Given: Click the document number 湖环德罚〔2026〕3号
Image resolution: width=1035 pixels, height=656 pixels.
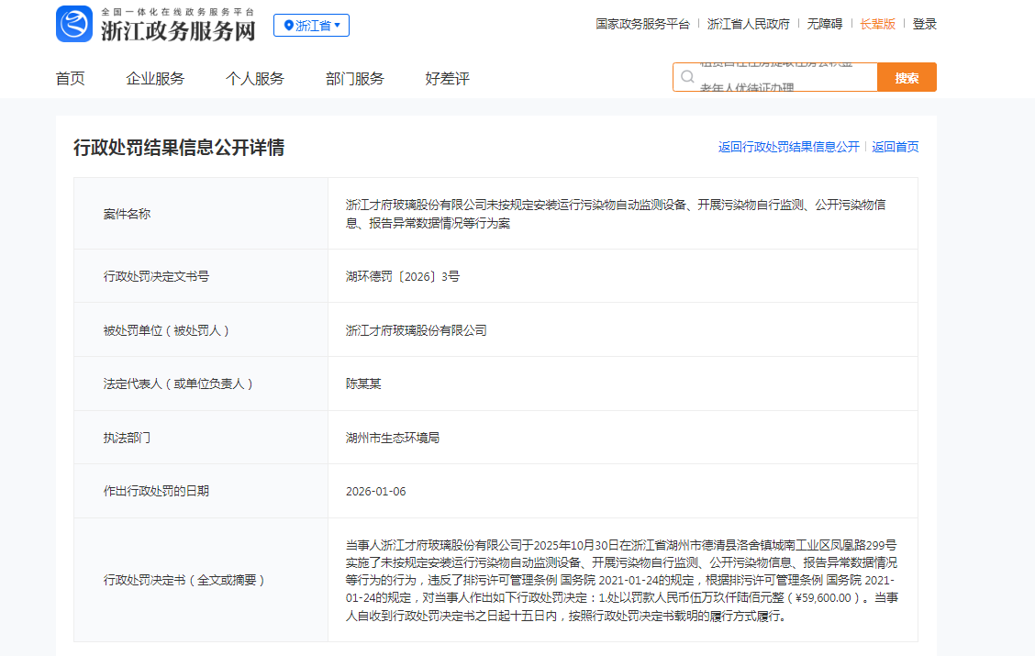Looking at the screenshot, I should coord(403,276).
